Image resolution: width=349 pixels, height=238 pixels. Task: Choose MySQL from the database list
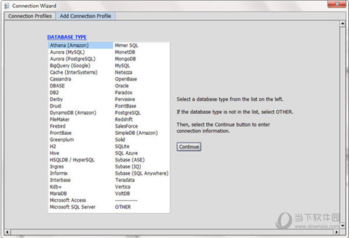pos(122,66)
